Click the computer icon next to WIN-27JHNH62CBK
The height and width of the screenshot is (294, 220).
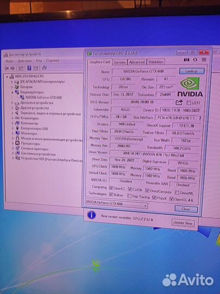[11, 76]
